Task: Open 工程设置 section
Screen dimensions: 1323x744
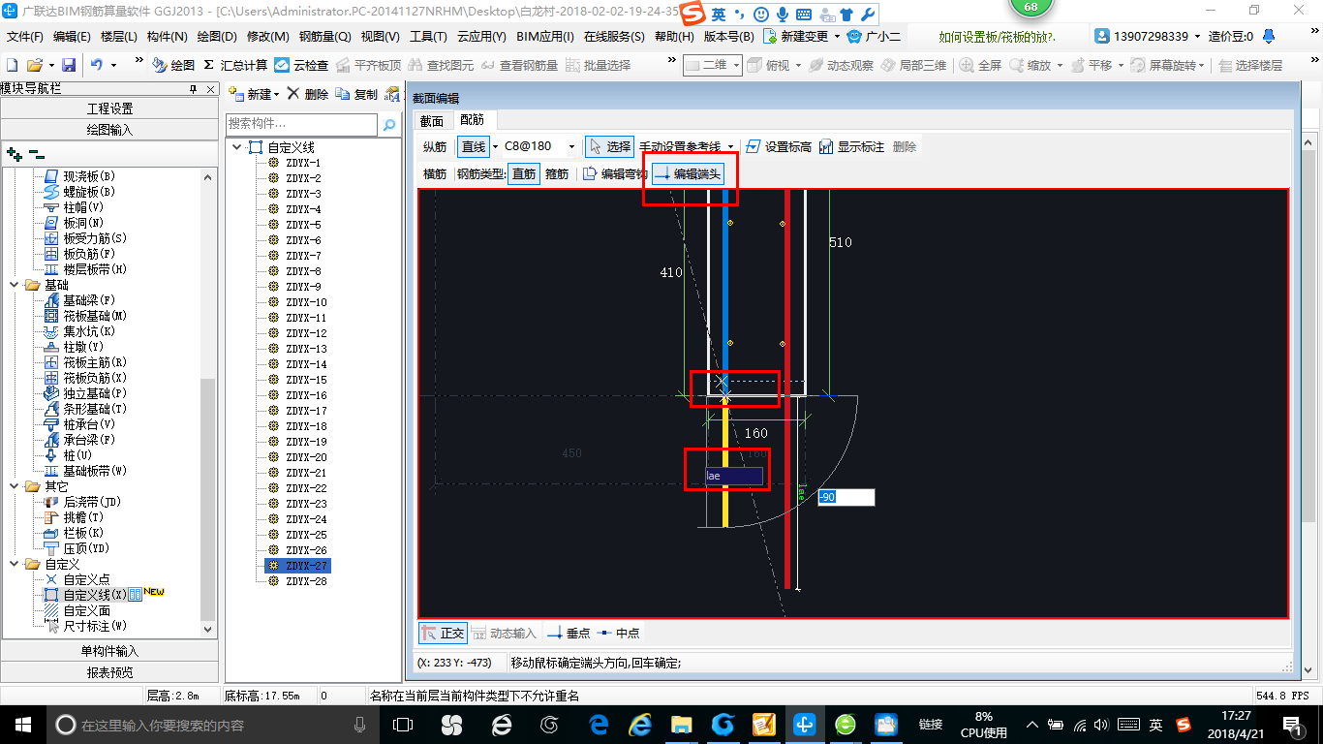Action: (x=109, y=108)
